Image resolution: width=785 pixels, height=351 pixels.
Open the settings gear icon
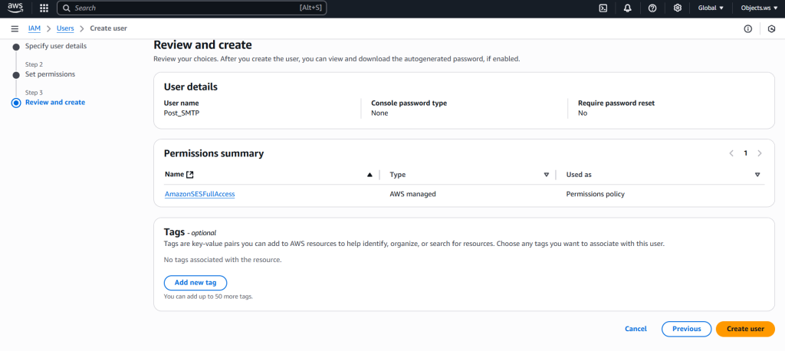coord(678,8)
